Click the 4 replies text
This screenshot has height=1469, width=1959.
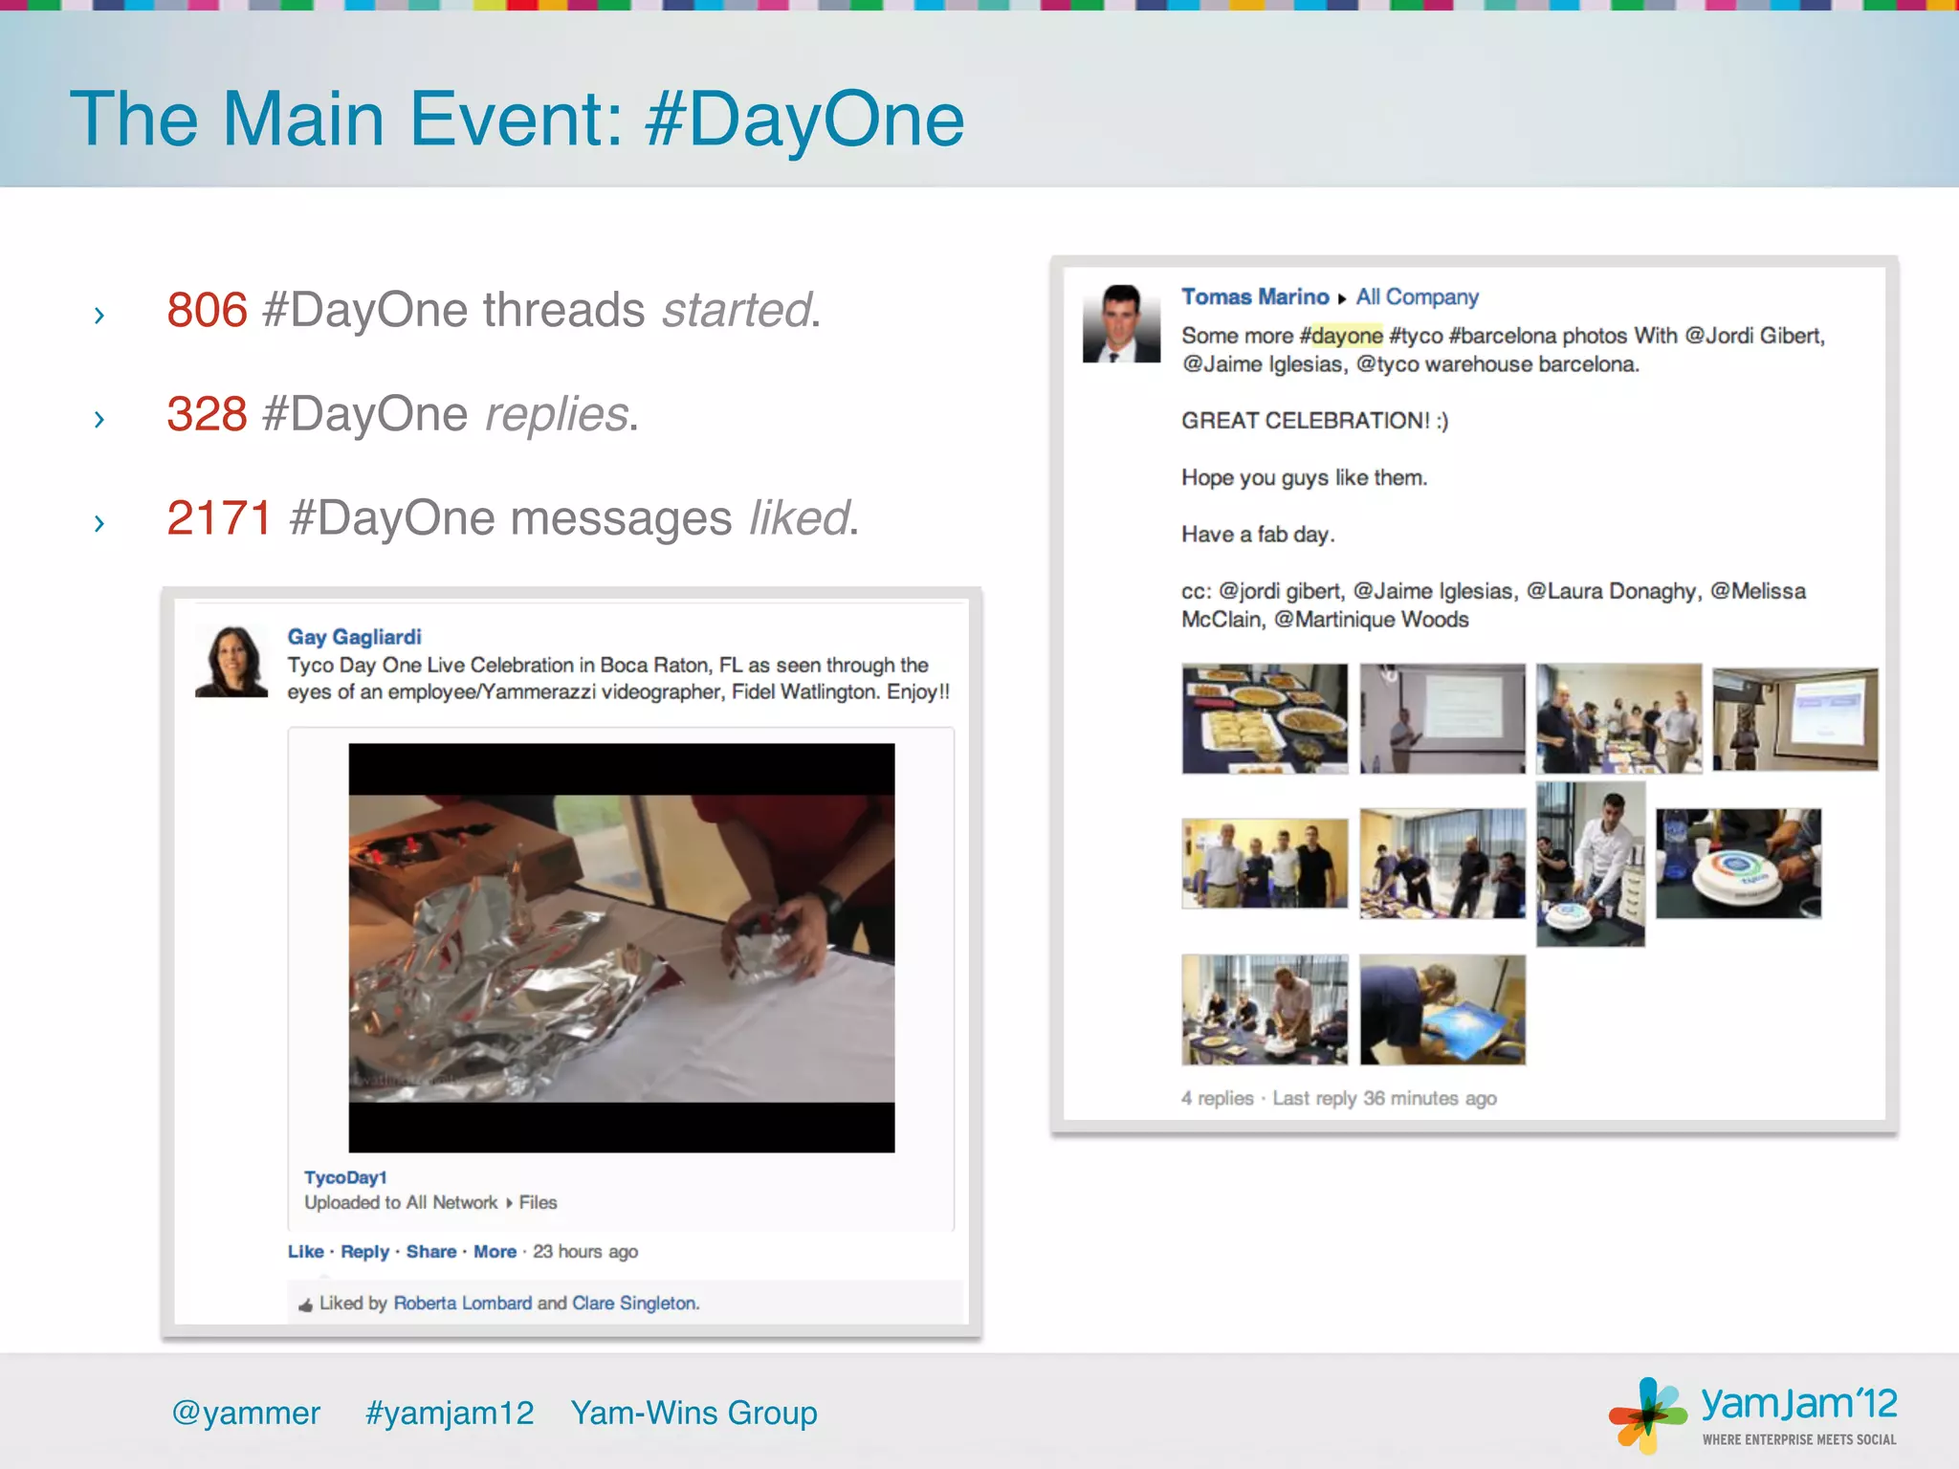(x=1217, y=1098)
